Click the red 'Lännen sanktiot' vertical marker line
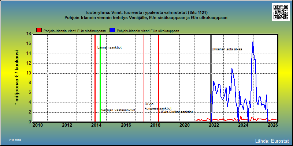The image size is (293, 146). (x=95, y=78)
